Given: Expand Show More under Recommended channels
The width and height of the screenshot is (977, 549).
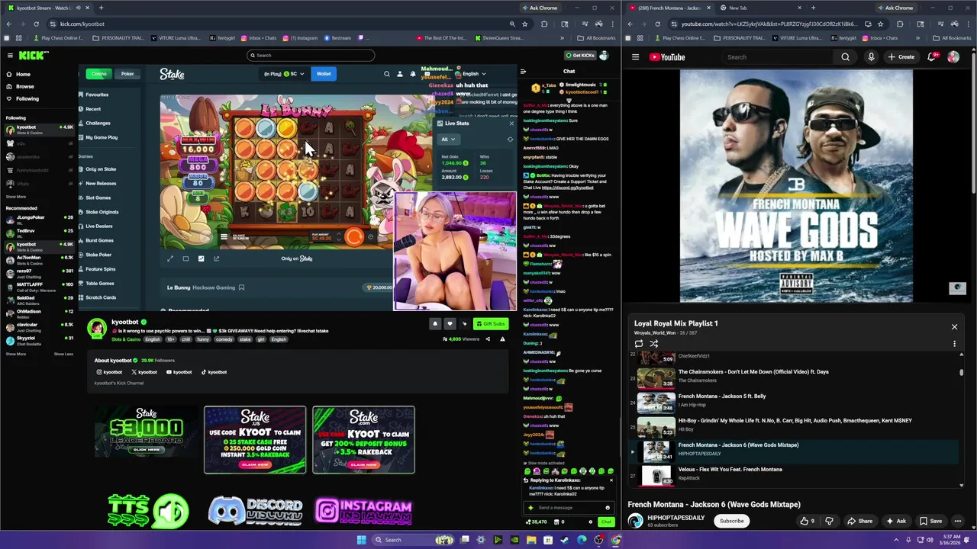Looking at the screenshot, I should click(15, 354).
